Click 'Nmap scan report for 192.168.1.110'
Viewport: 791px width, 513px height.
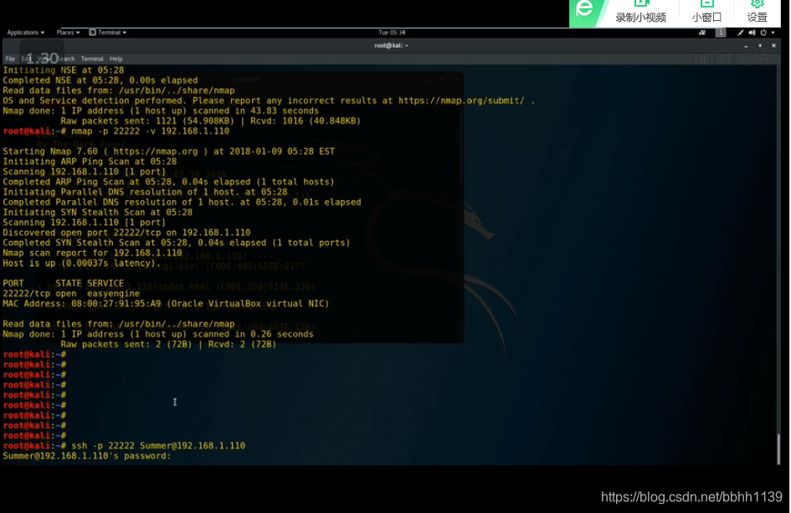tap(92, 254)
